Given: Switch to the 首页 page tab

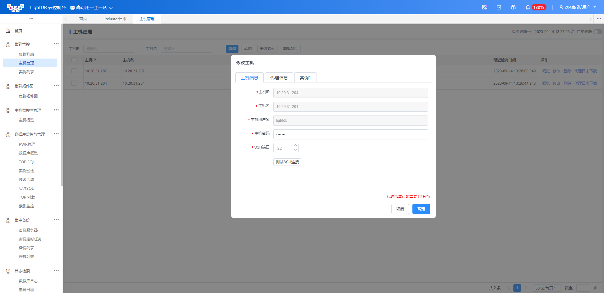Looking at the screenshot, I should 83,19.
